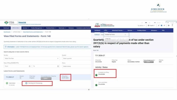This screenshot has height=100, width=177.
Task: Expand Downloads menu in TRACES
Action: point(62,28)
